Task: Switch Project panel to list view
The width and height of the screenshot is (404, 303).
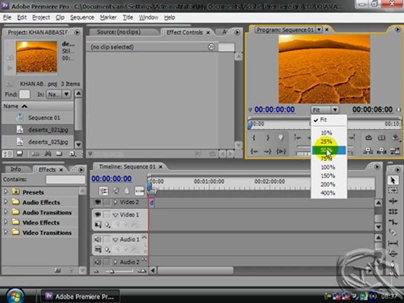Action: (8, 154)
